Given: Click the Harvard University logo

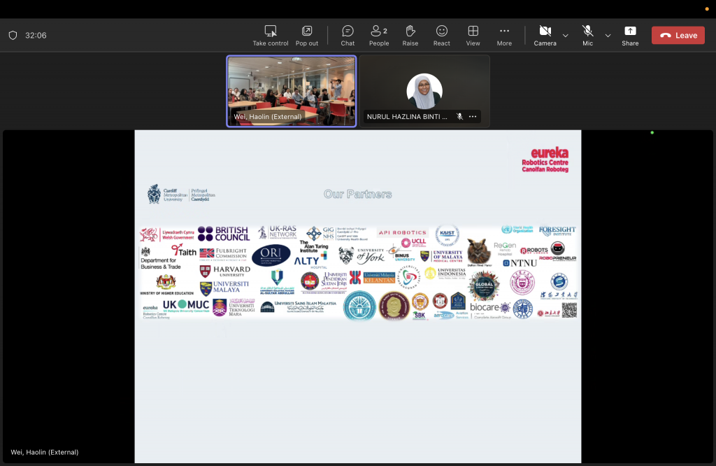Looking at the screenshot, I should [x=225, y=271].
